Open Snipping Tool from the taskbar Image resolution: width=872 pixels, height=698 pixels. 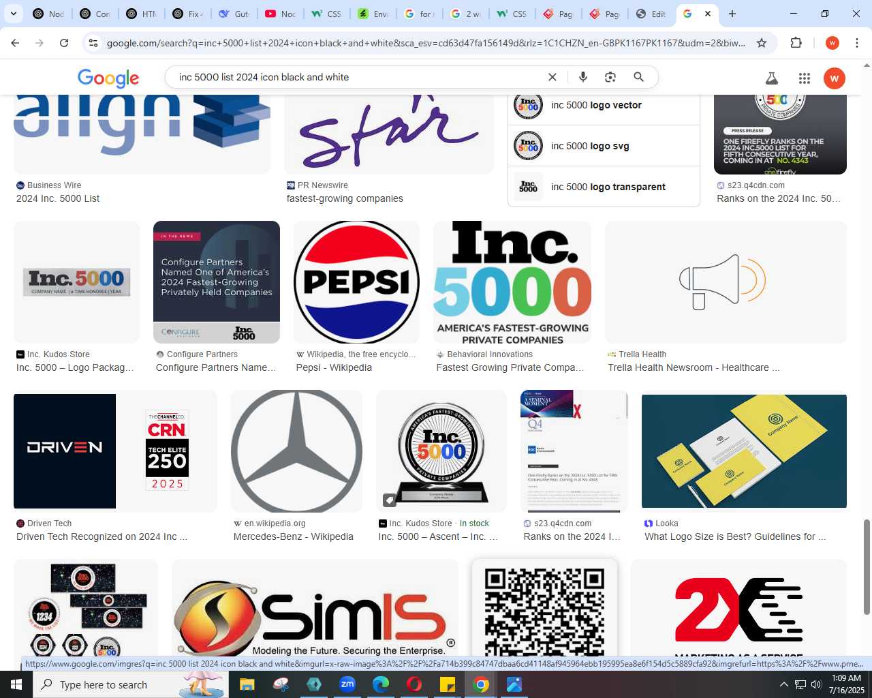[281, 684]
